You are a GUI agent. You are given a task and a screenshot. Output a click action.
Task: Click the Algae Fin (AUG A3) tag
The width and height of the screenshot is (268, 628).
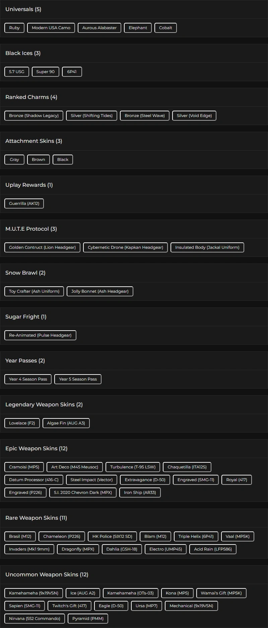66,423
